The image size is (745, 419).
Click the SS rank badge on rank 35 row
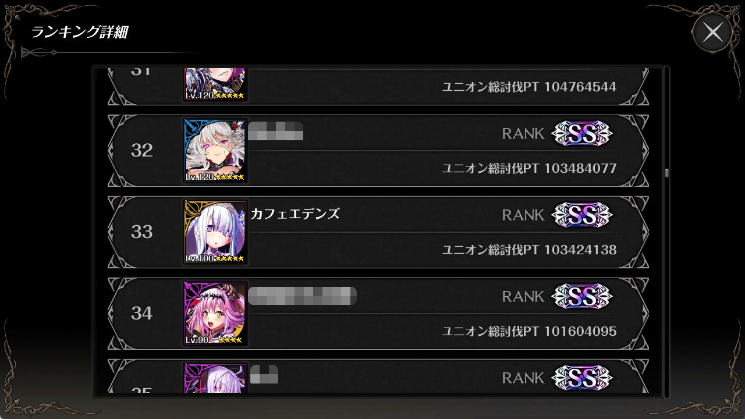582,378
